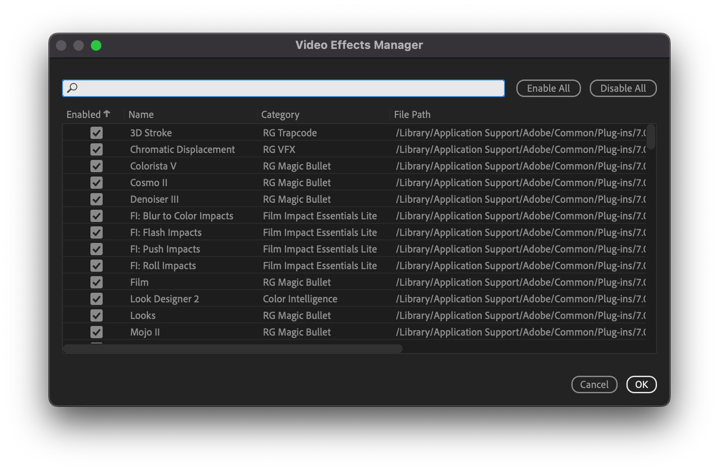
Task: Click FI: Flash Impacts' Film Impact category
Action: pos(320,232)
